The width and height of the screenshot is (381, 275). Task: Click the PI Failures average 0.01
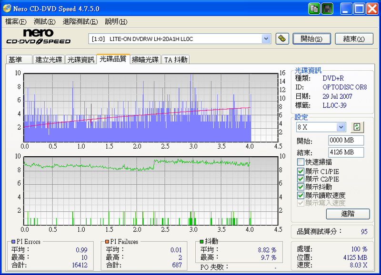coord(176,250)
